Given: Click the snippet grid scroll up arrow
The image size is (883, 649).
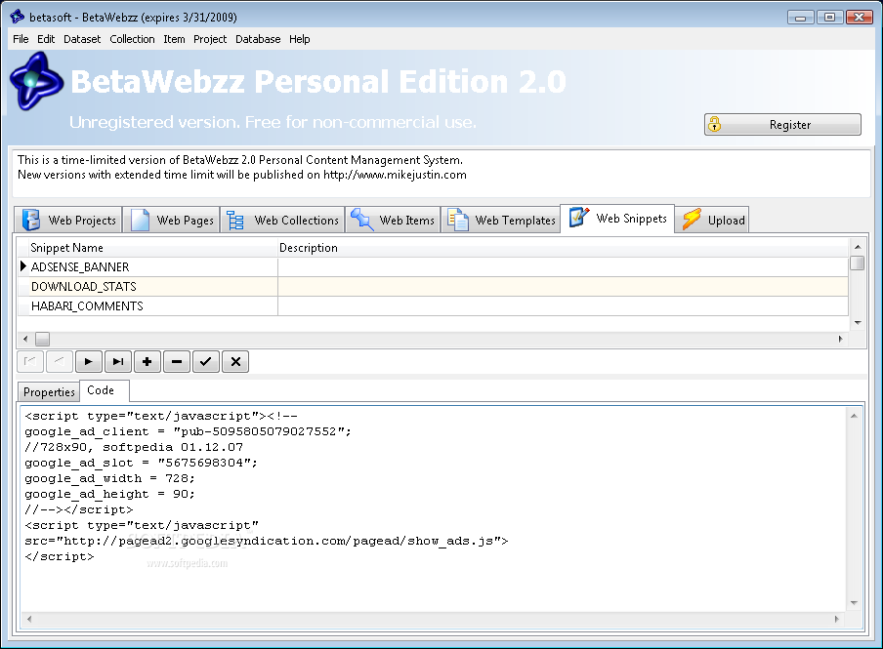Looking at the screenshot, I should click(857, 247).
